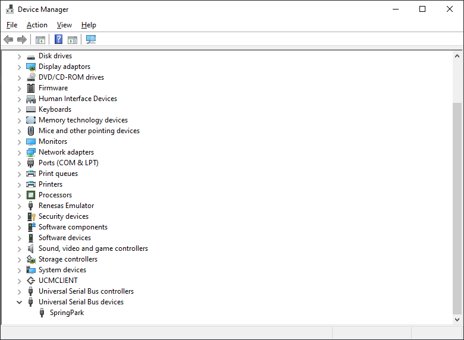Click the Storage controllers icon

coord(31,259)
